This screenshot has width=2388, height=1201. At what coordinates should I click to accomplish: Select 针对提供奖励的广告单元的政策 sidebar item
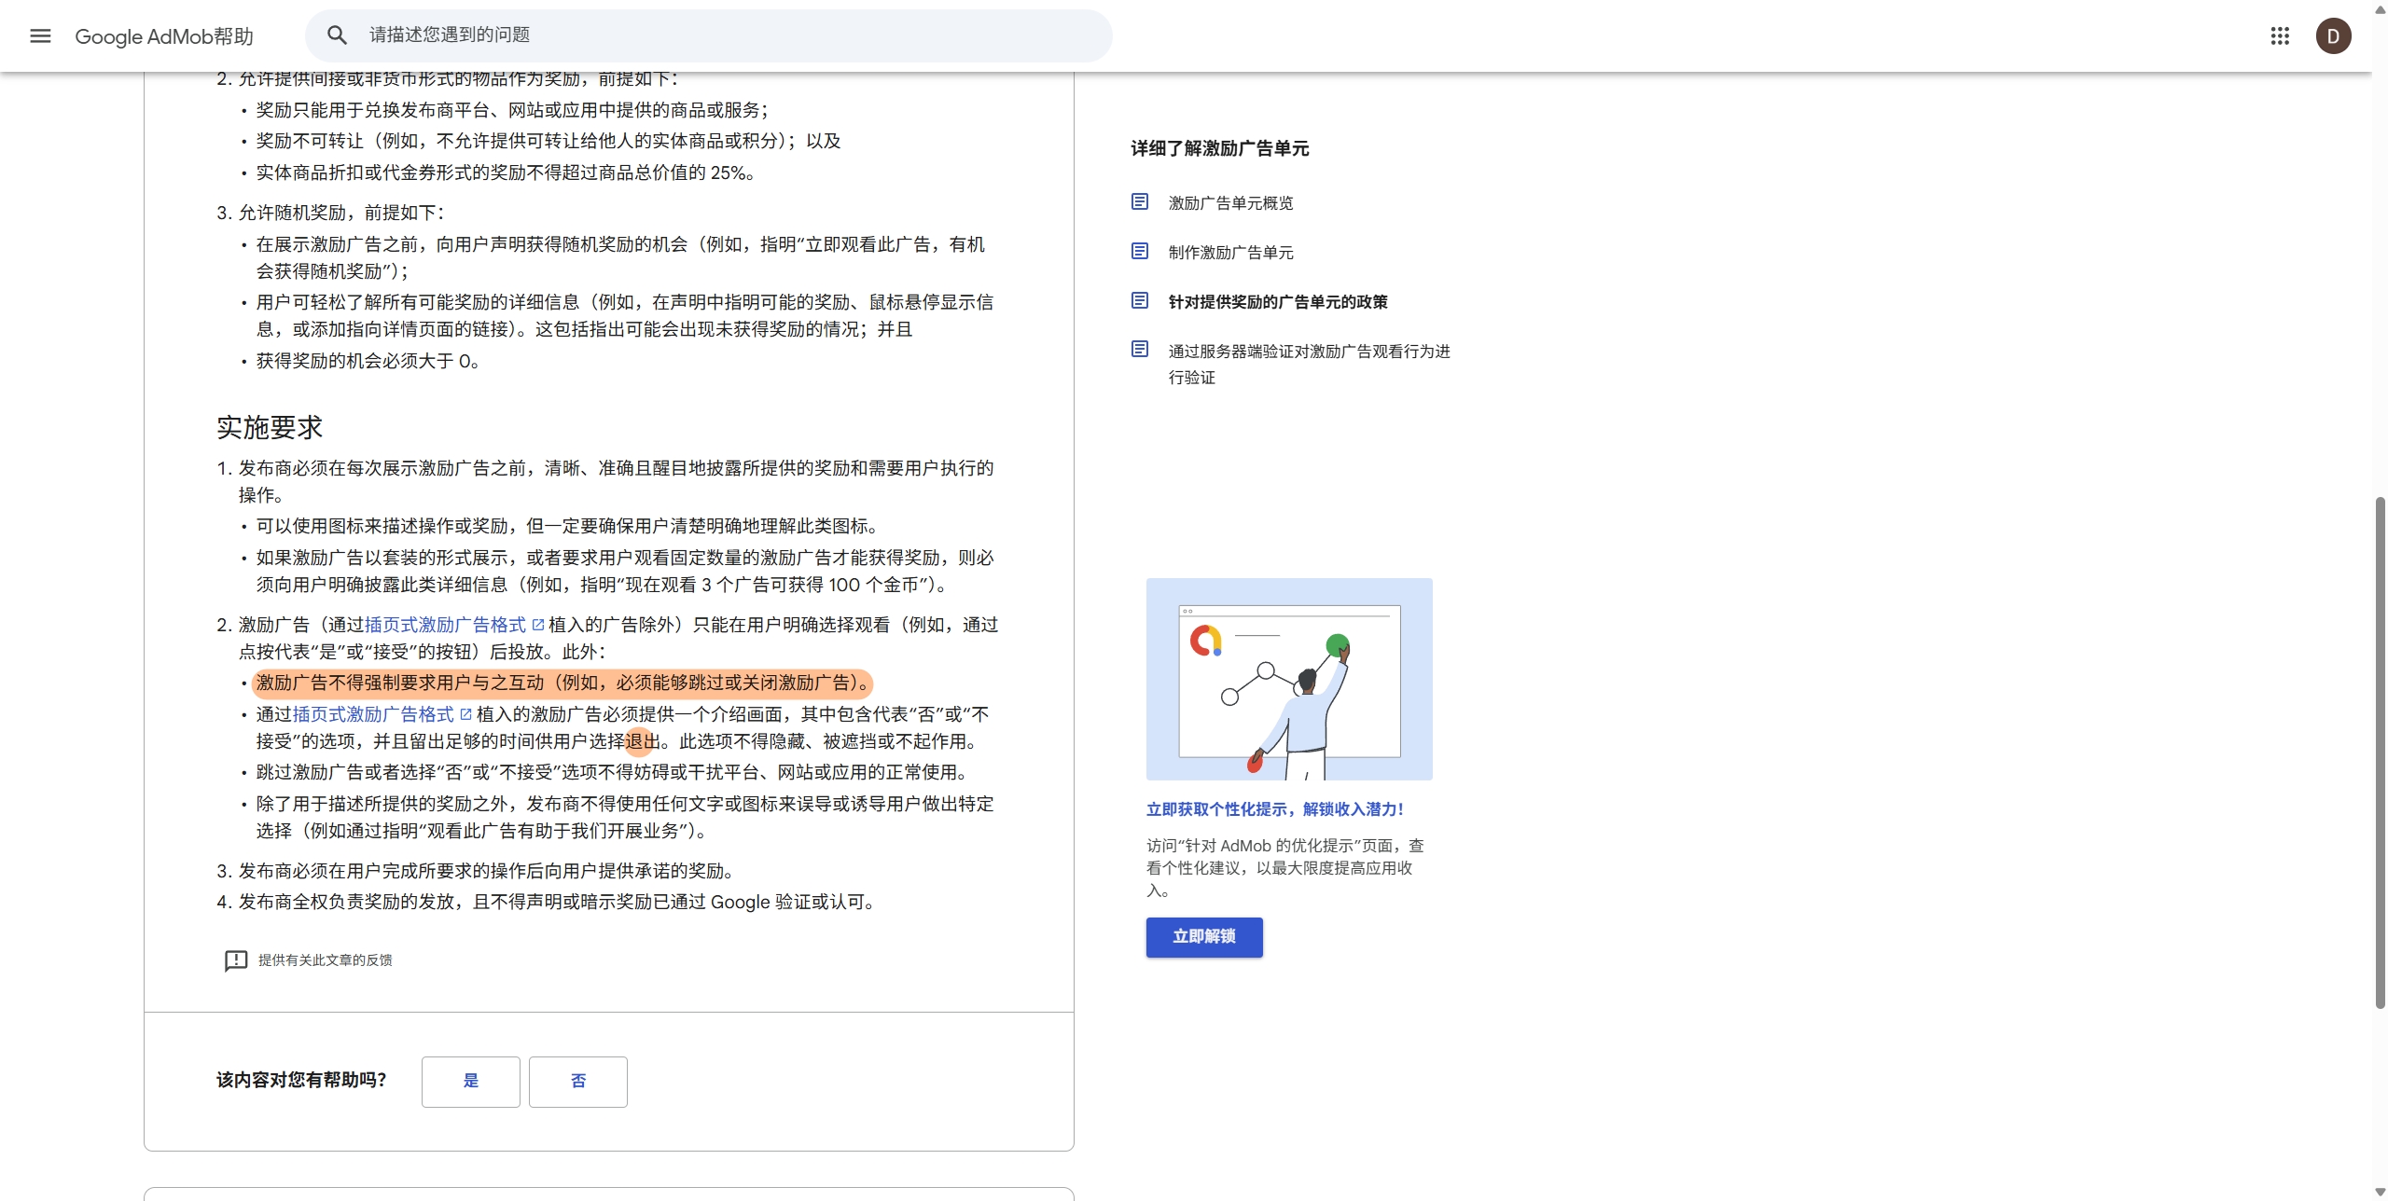[x=1277, y=302]
